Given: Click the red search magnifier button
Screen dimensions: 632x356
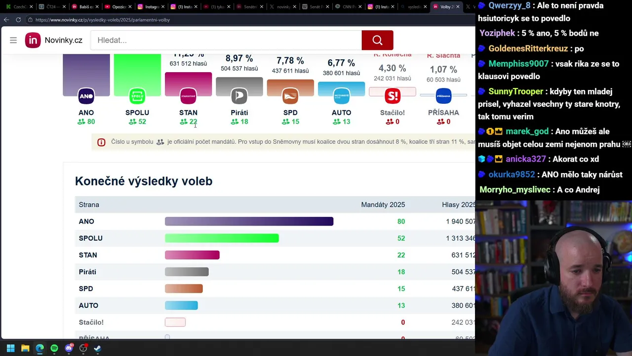Looking at the screenshot, I should (x=377, y=40).
